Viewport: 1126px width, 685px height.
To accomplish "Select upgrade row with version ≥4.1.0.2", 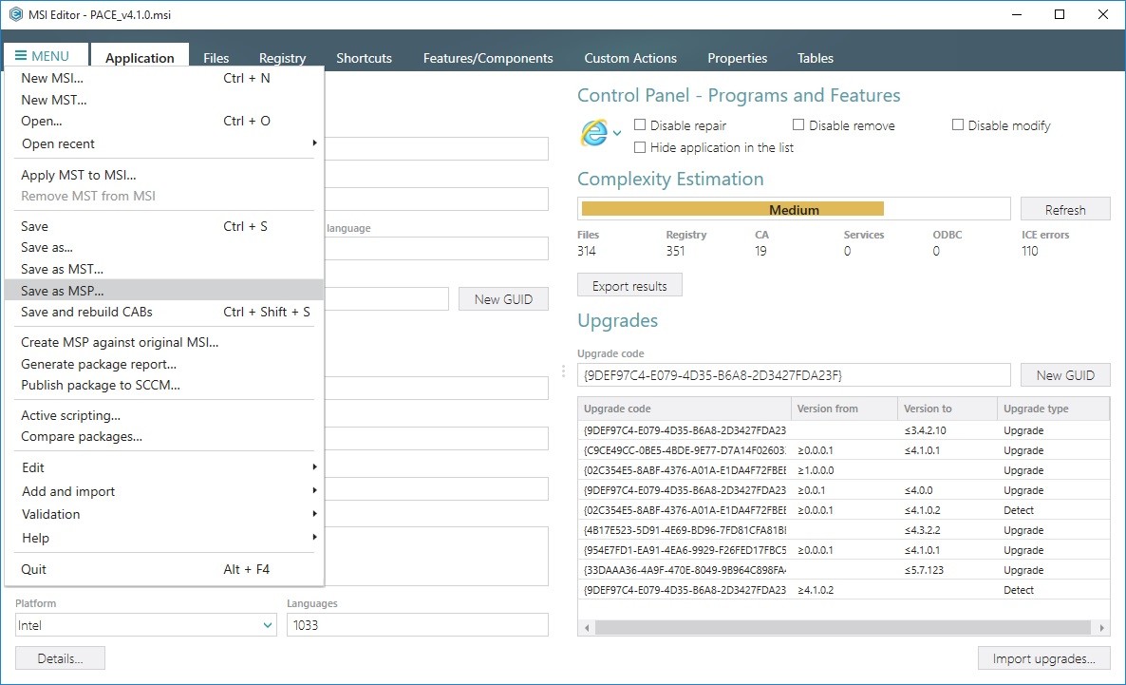I will (x=844, y=589).
